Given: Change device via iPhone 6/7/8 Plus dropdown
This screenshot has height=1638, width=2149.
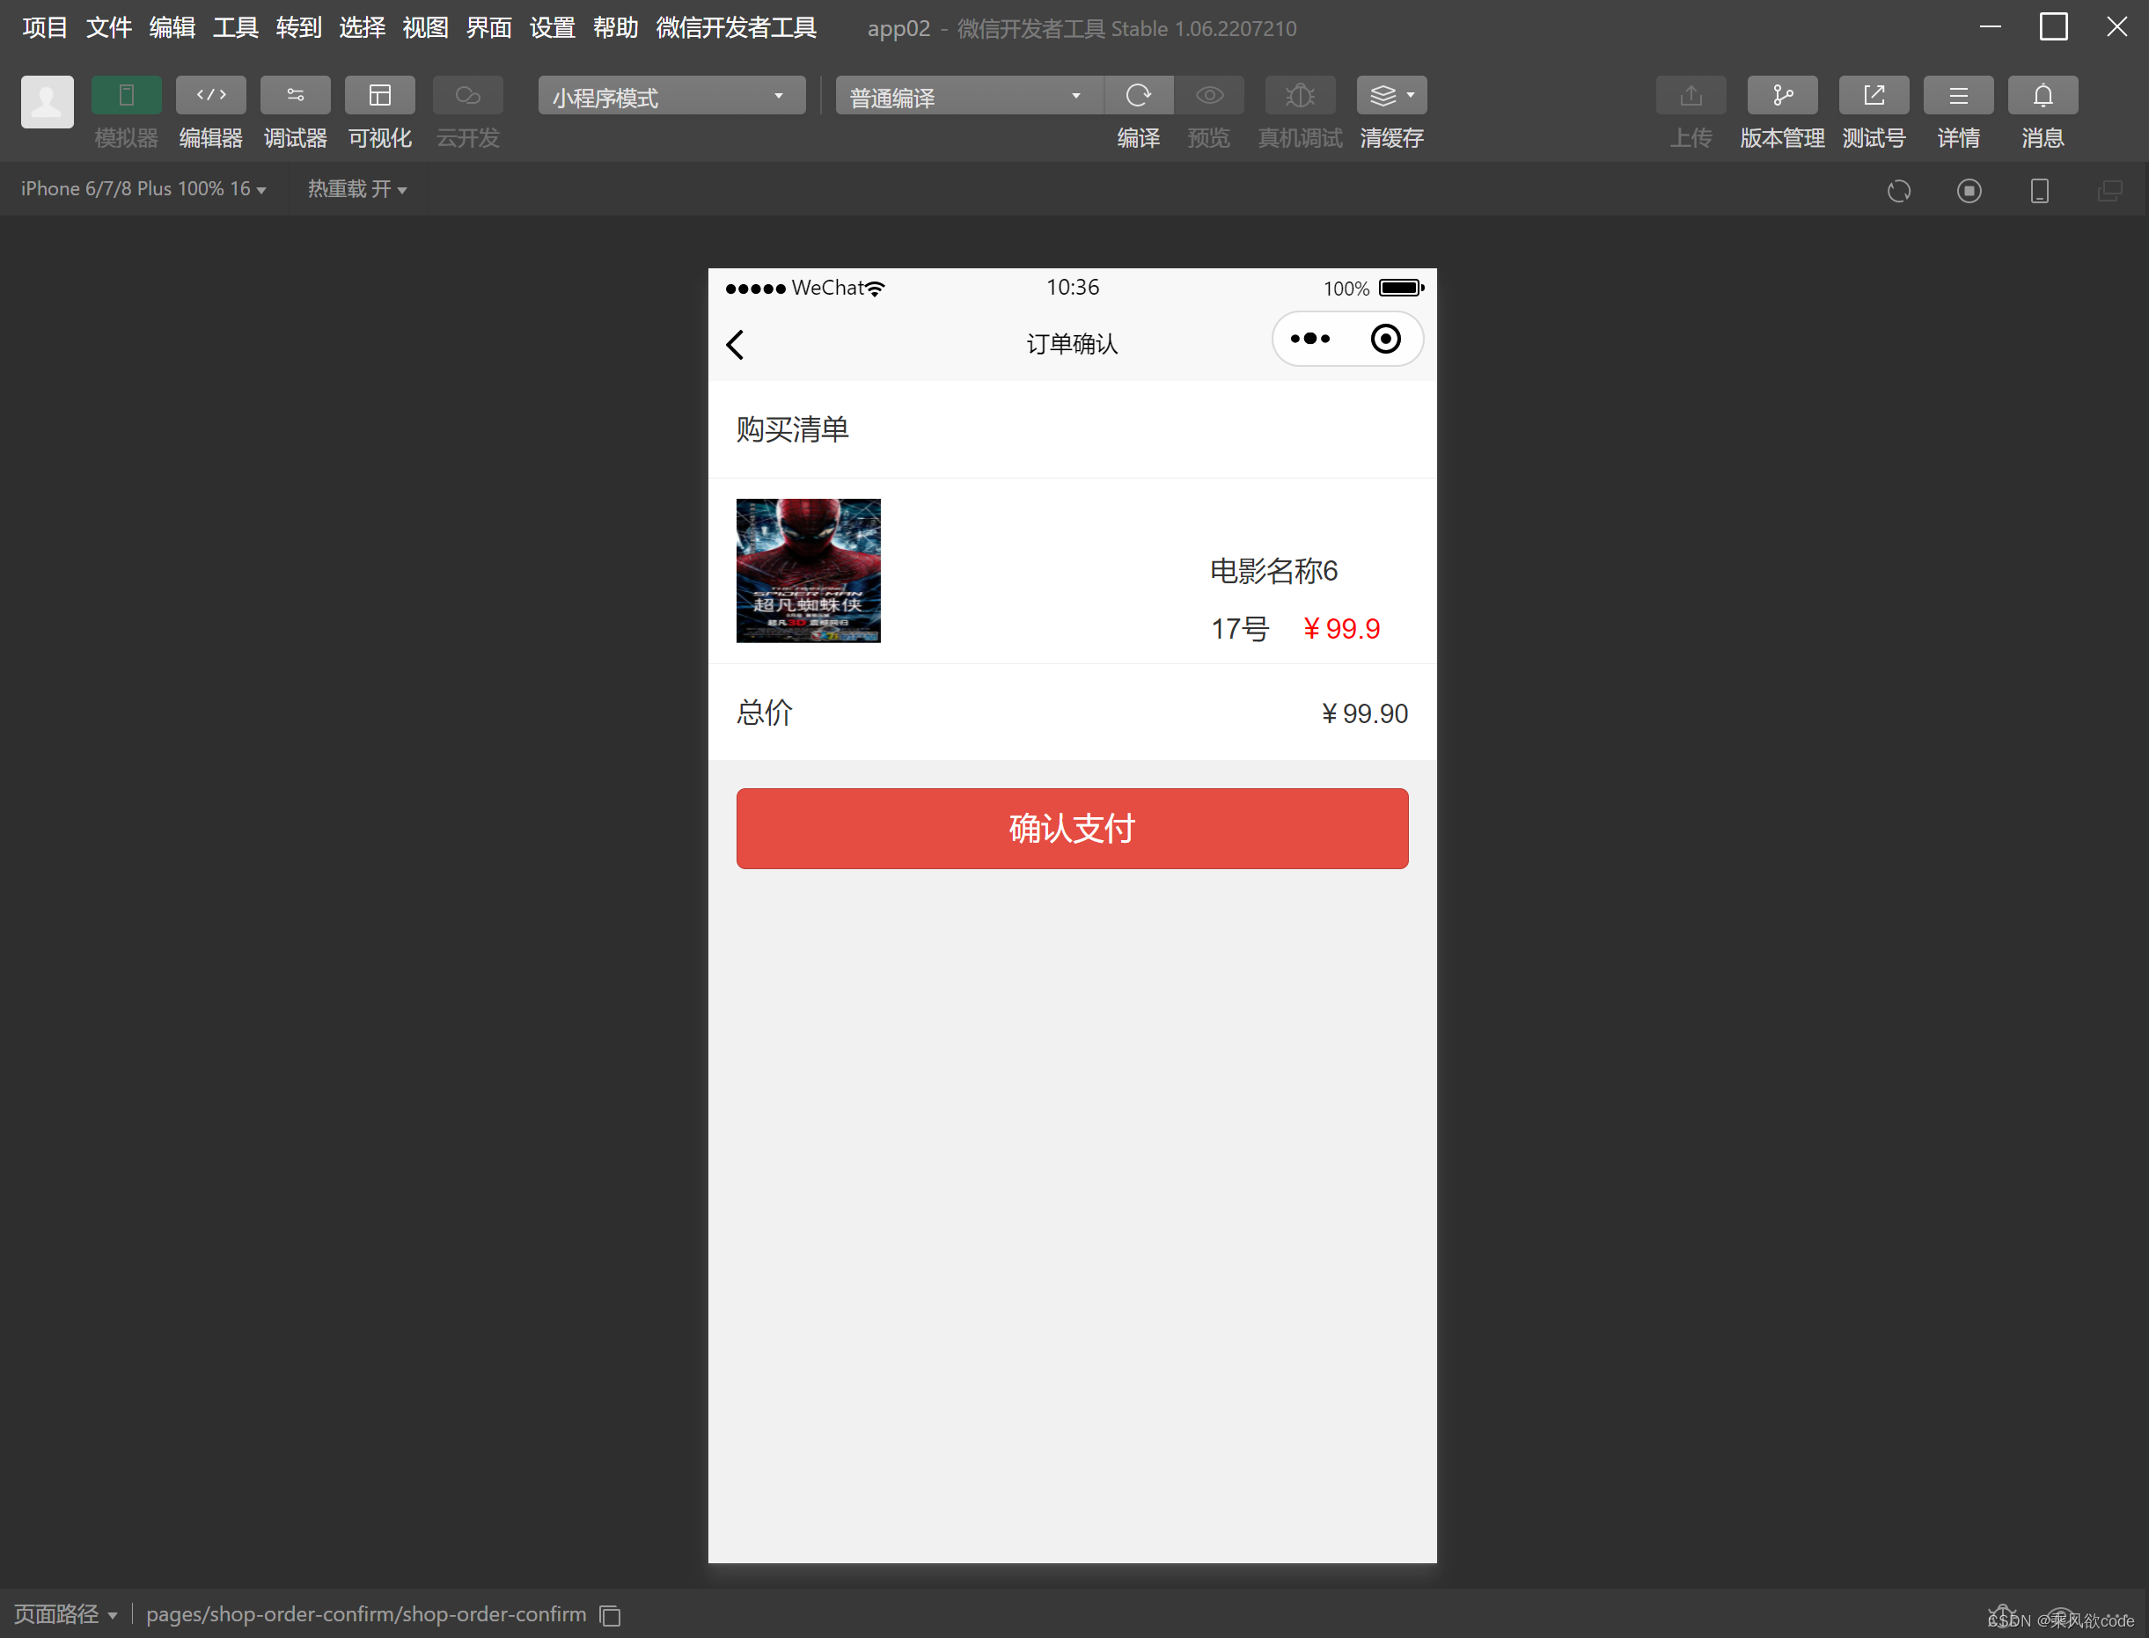Looking at the screenshot, I should 143,188.
